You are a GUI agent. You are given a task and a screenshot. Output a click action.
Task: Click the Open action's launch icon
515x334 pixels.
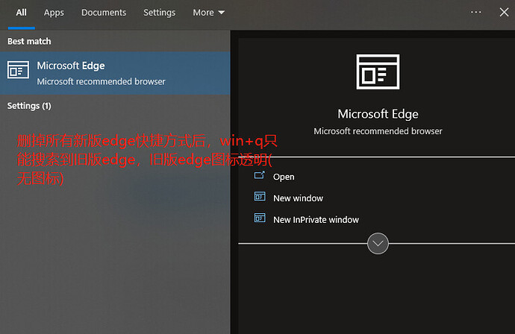pos(260,175)
